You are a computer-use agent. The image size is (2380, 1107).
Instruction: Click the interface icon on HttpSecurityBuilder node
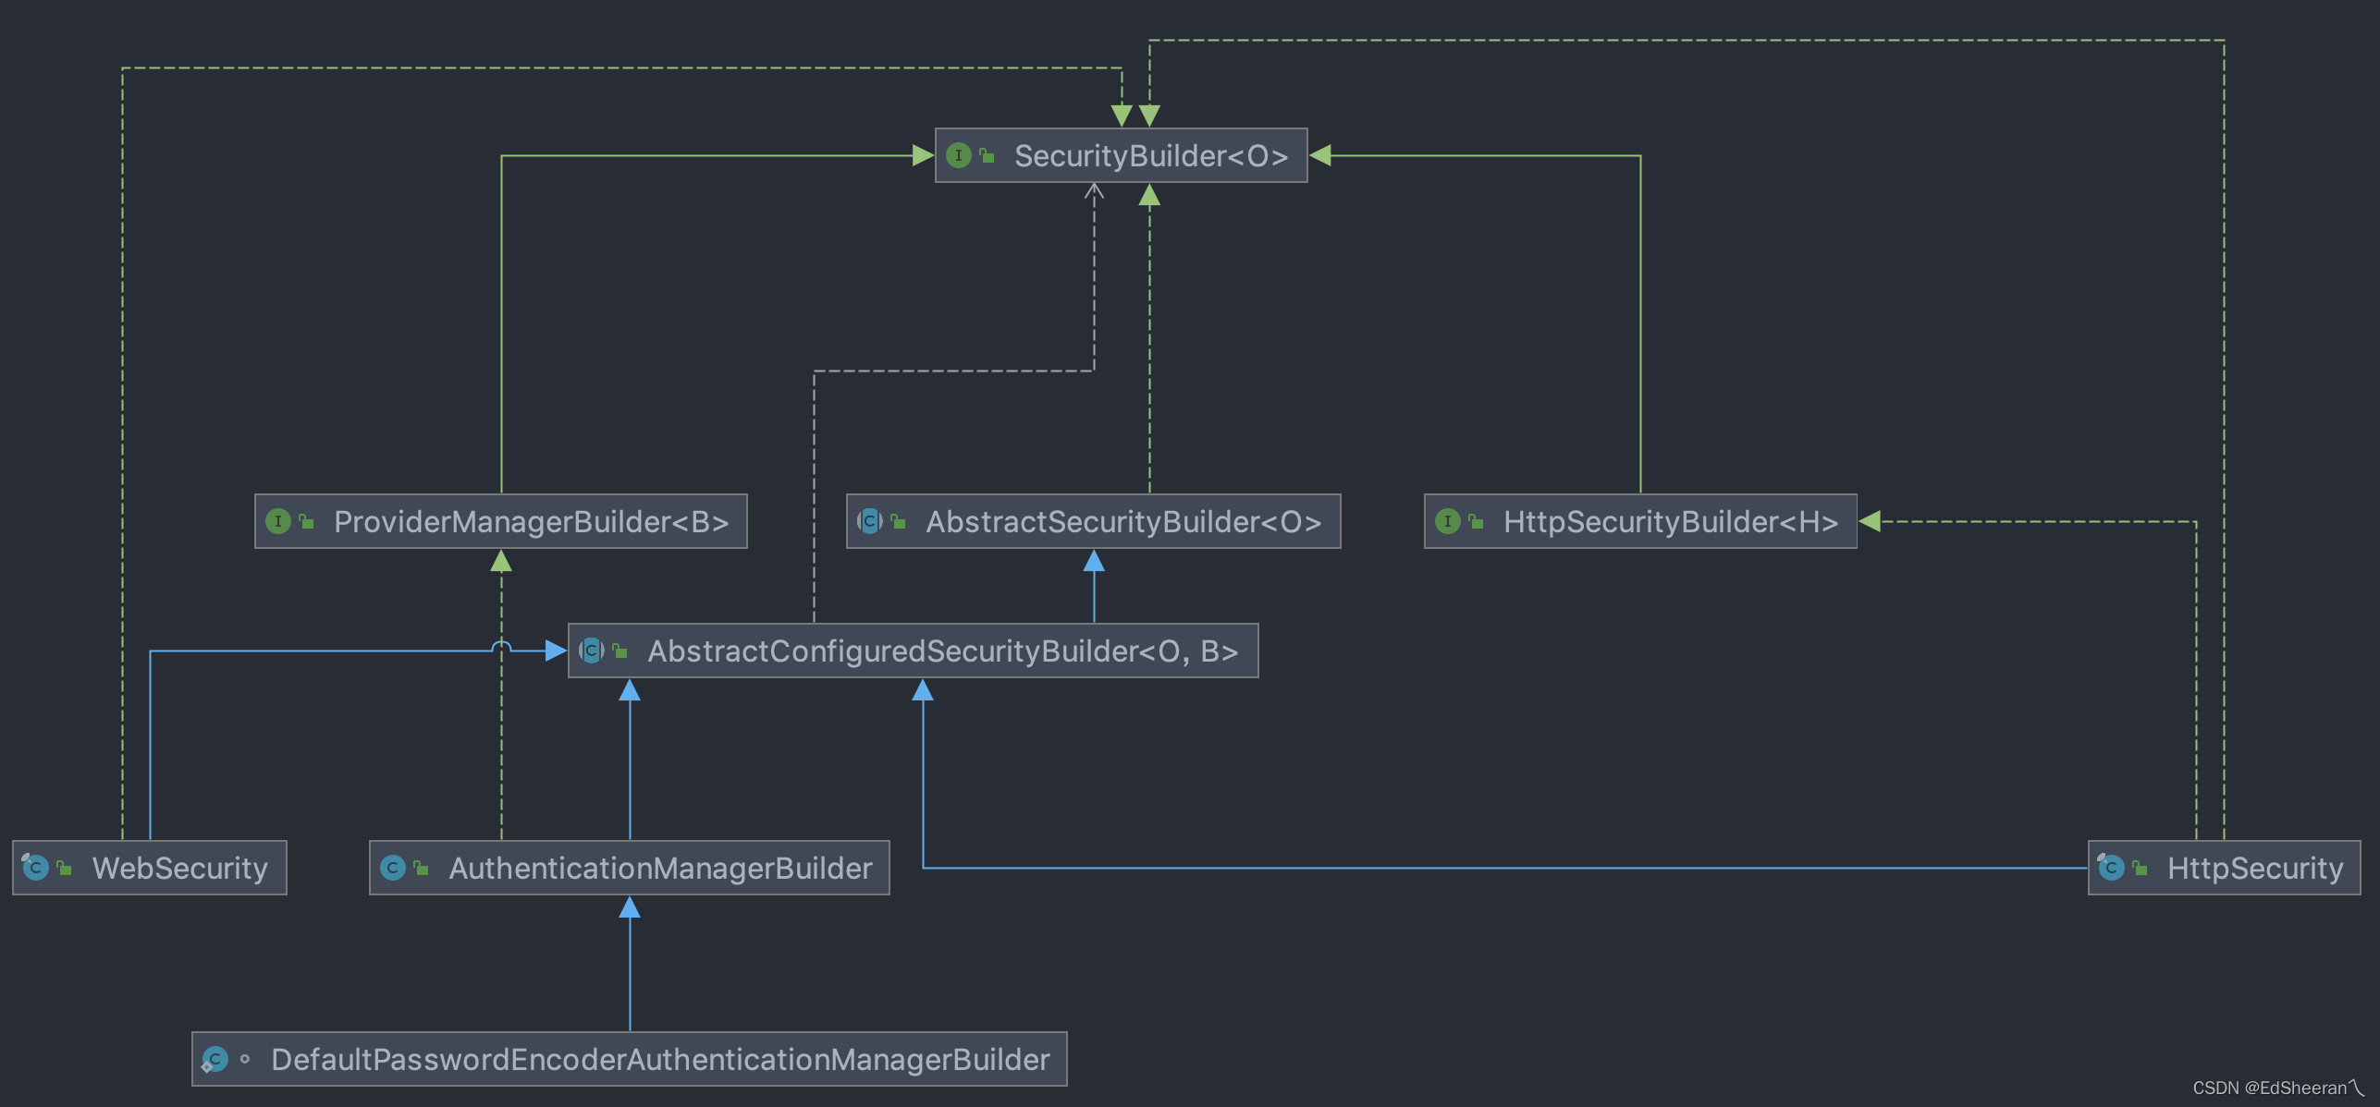(x=1448, y=521)
